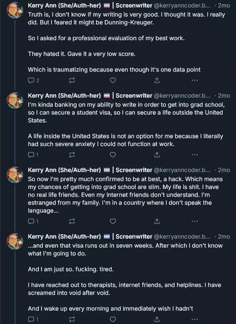Share the 'My life is shit' post
Image resolution: width=236 pixels, height=324 pixels.
pyautogui.click(x=157, y=221)
